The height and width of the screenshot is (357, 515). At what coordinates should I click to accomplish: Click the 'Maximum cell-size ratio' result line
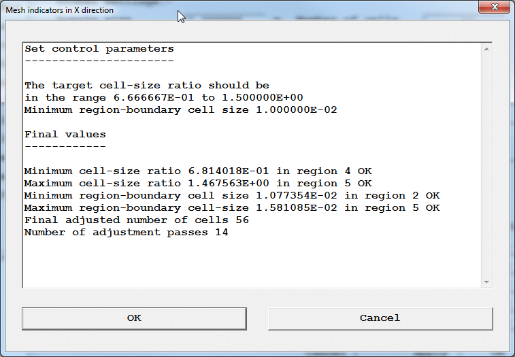197,184
